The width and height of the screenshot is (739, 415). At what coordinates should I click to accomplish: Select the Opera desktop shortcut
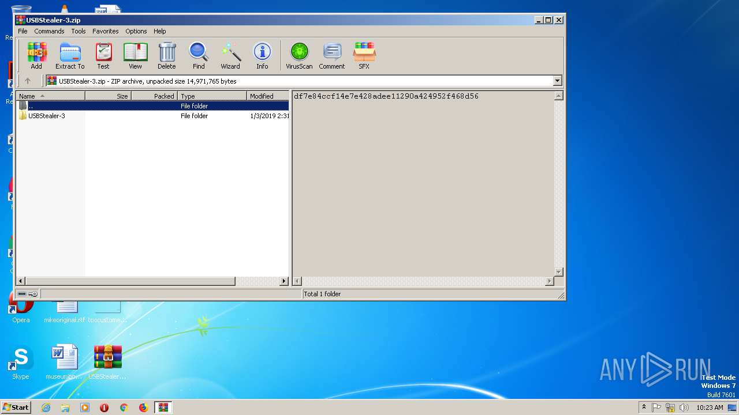(x=21, y=311)
